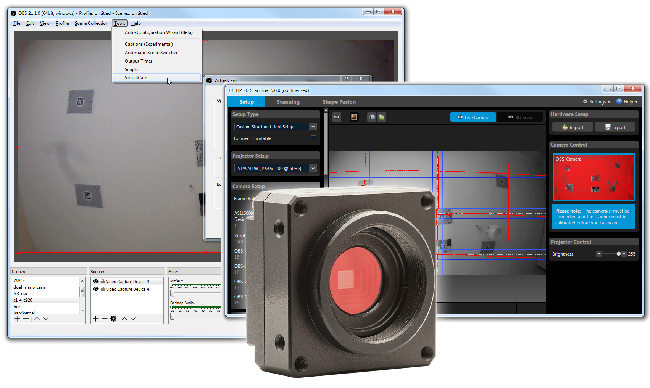Viewport: 650px width, 388px height.
Task: Toggle lock on Video Capture Device 4
Action: pyautogui.click(x=103, y=289)
